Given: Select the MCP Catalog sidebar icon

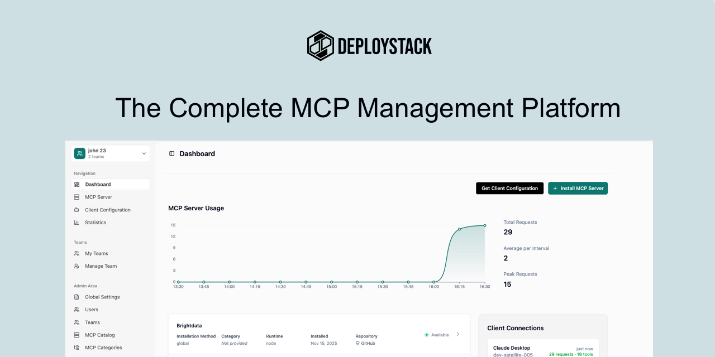Looking at the screenshot, I should pos(77,335).
